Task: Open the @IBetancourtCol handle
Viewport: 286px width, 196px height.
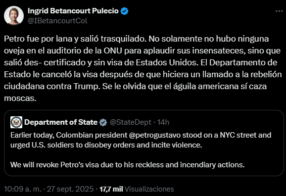Action: 57,21
